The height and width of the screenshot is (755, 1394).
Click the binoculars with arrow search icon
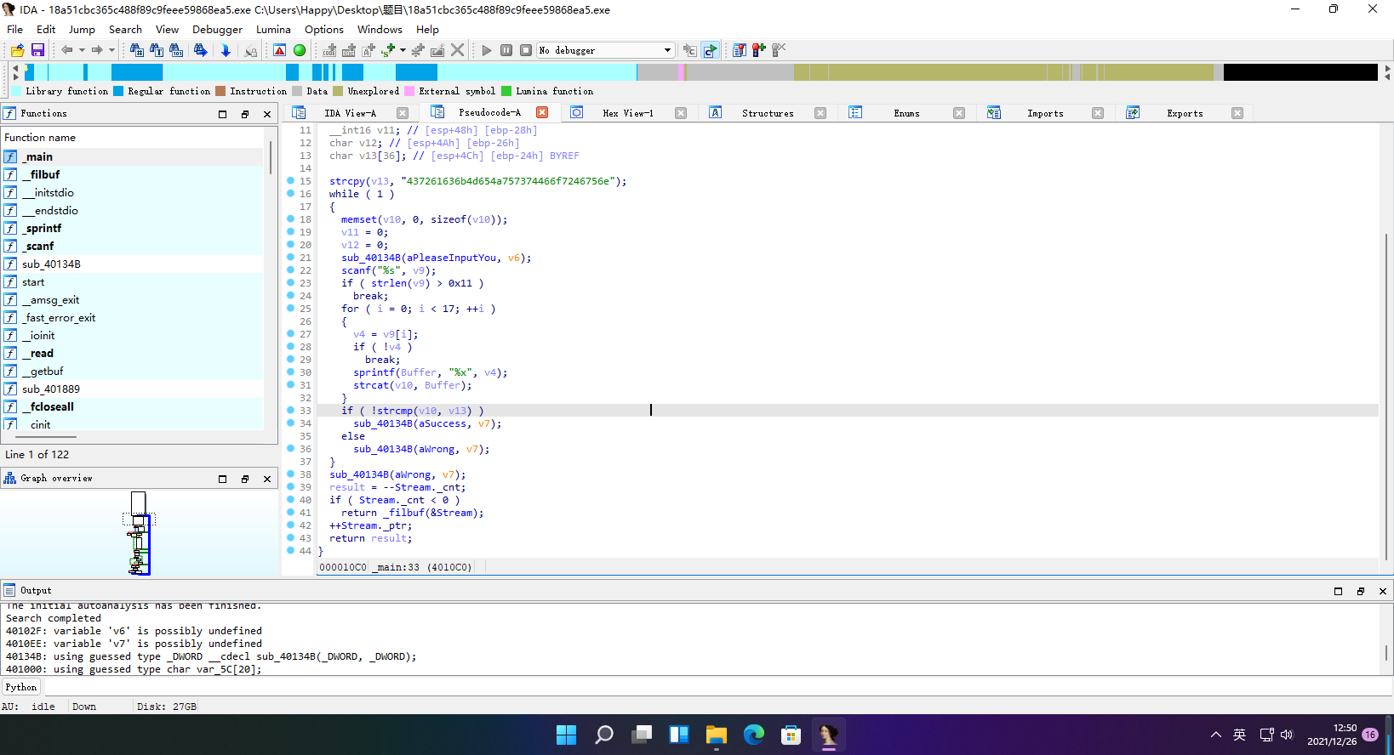tap(200, 50)
